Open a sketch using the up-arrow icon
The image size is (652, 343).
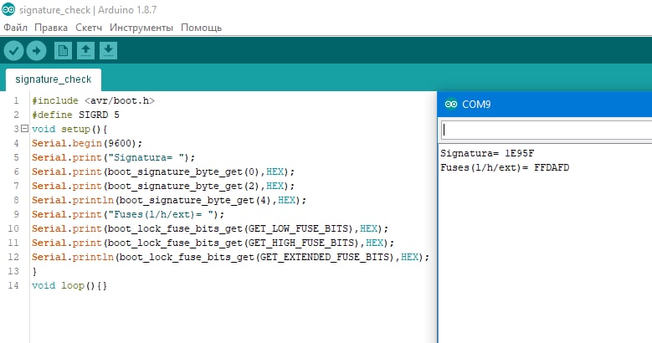coord(85,51)
